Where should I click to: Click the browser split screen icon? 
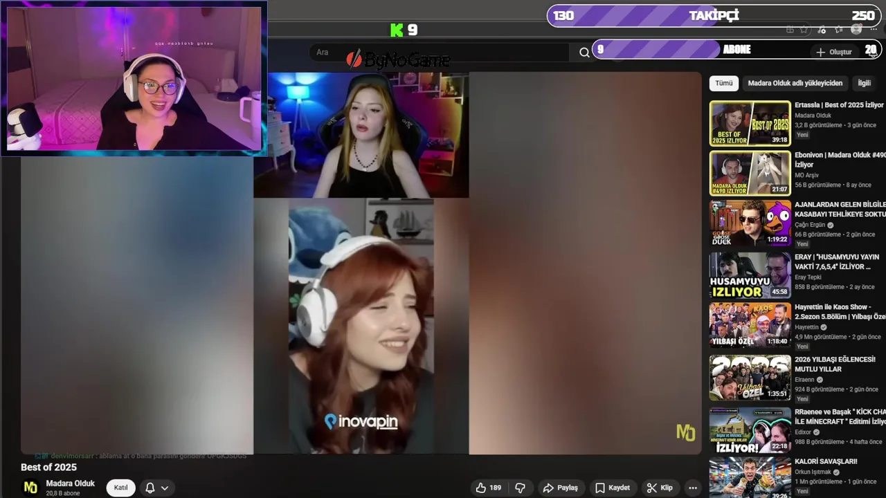(x=790, y=30)
